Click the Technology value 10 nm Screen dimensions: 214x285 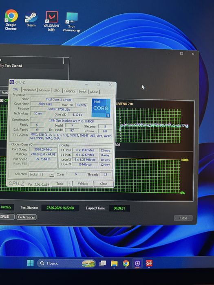tap(38, 113)
